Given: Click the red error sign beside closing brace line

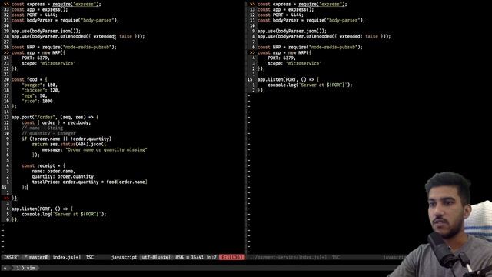Looking at the screenshot, I should [x=6, y=199].
